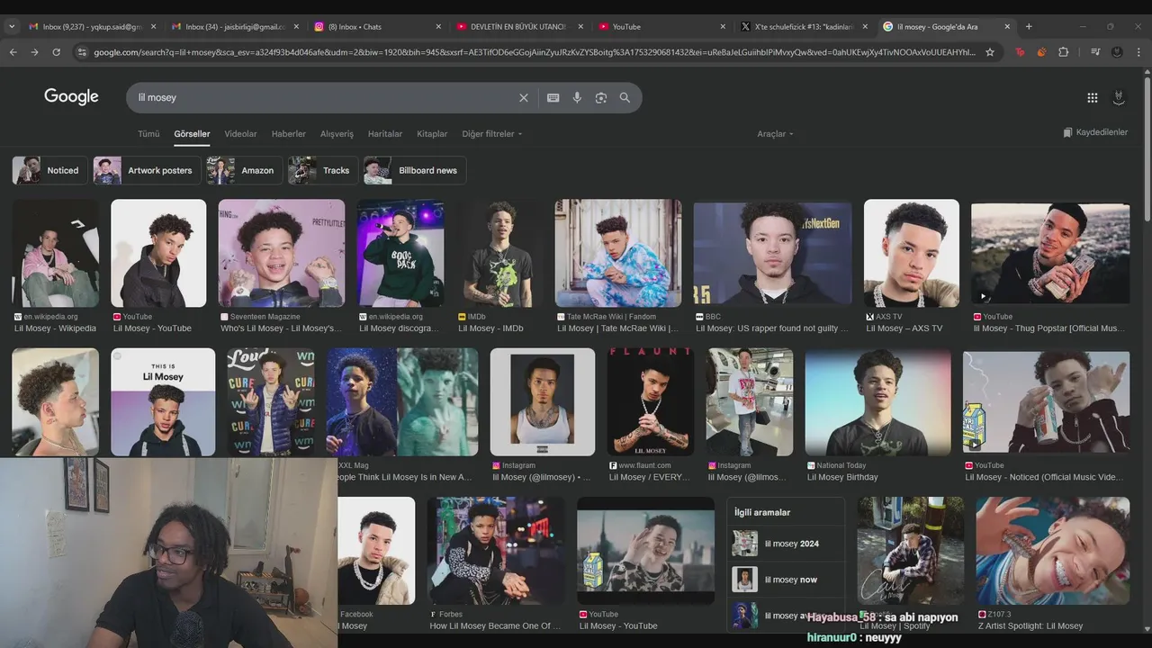The image size is (1152, 648).
Task: Open Thug Popstar Official Music video thumbnail
Action: [x=1050, y=254]
